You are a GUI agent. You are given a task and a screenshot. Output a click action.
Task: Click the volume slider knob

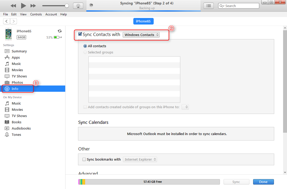[67, 6]
